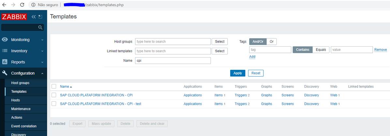Screen dimensions: 390x136
Task: Open Hosts in the sidebar
Action: point(15,100)
